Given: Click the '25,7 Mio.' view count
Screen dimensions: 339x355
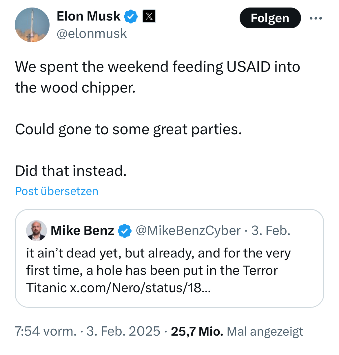Looking at the screenshot, I should 197,331.
